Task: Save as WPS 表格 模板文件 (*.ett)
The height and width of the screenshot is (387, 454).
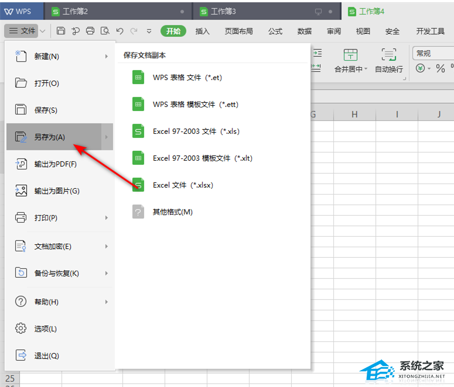Action: pyautogui.click(x=214, y=104)
